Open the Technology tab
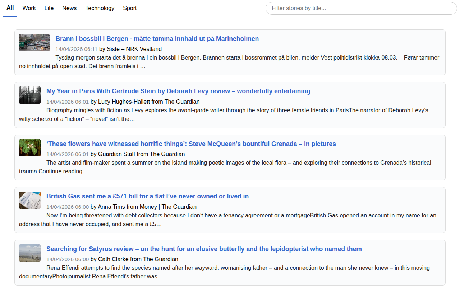 tap(100, 8)
